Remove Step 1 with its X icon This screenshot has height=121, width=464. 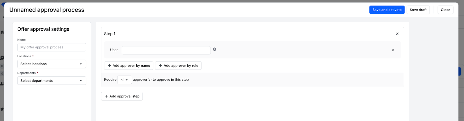click(397, 34)
